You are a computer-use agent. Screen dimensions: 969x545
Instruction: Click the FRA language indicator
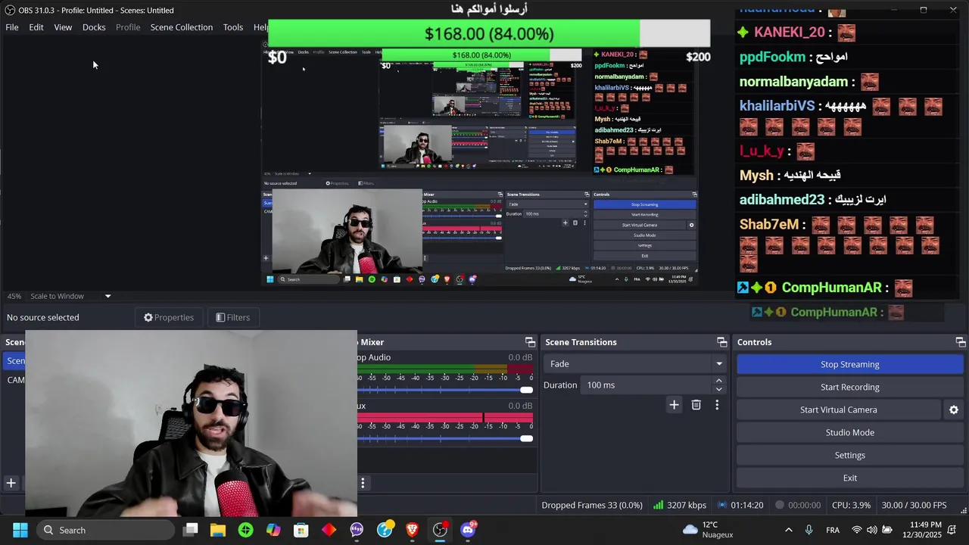tap(833, 530)
